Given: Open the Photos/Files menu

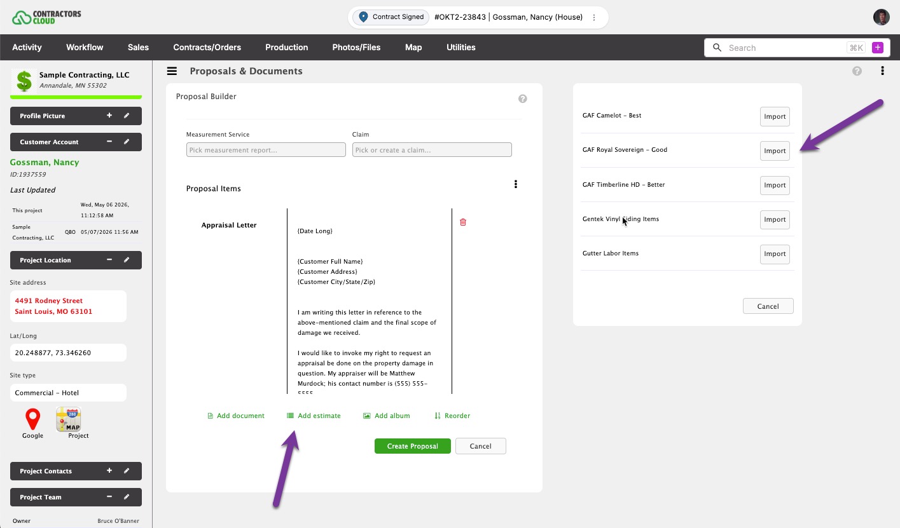Looking at the screenshot, I should (356, 48).
